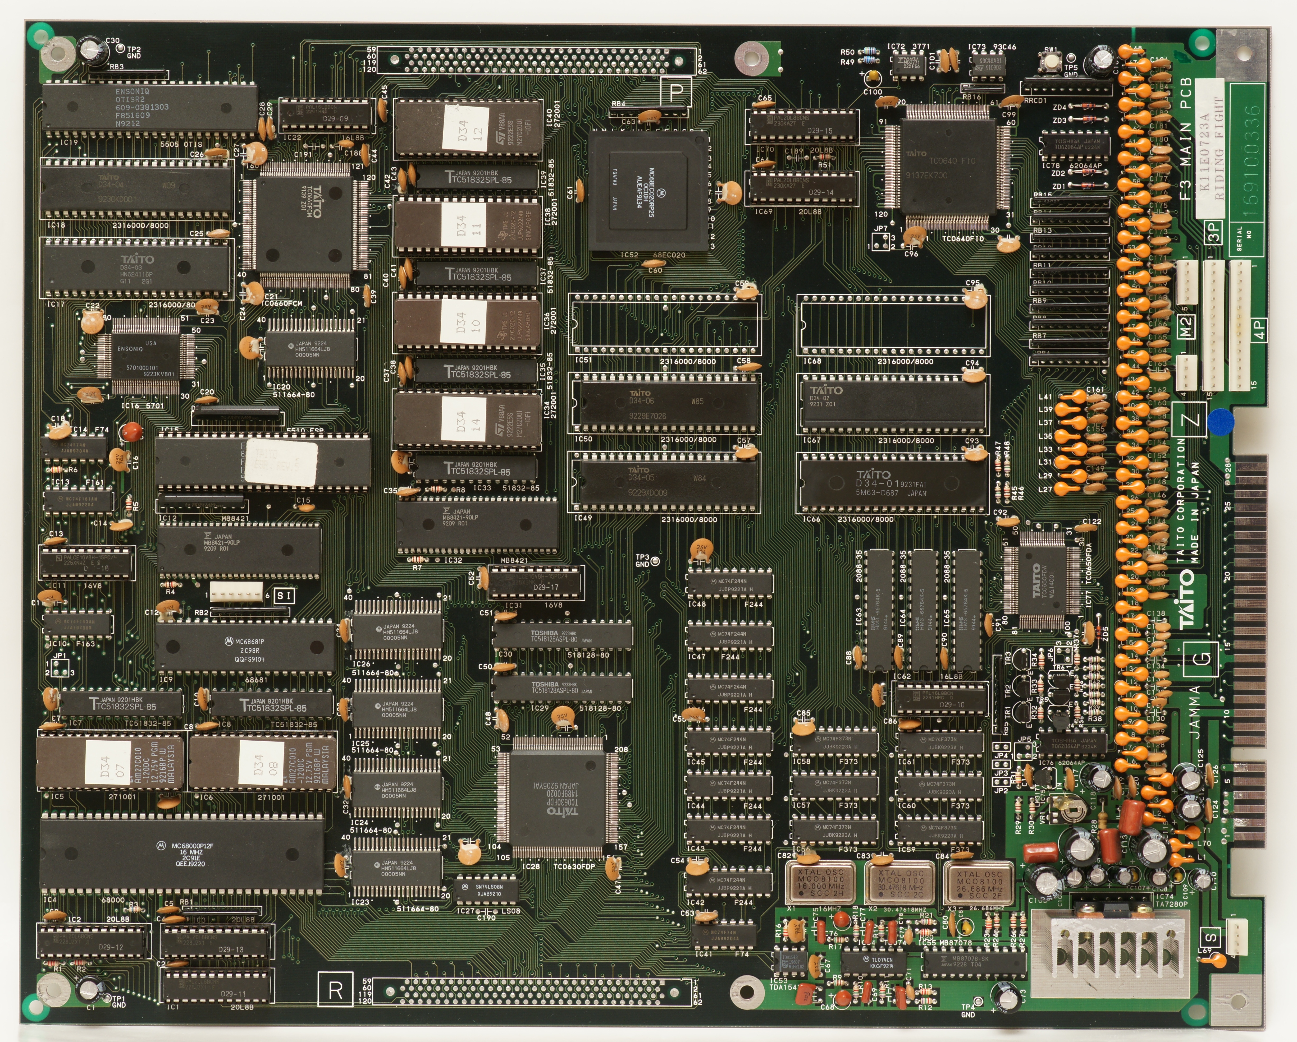Click the boxed letter Z label
This screenshot has width=1297, height=1042.
click(1189, 420)
